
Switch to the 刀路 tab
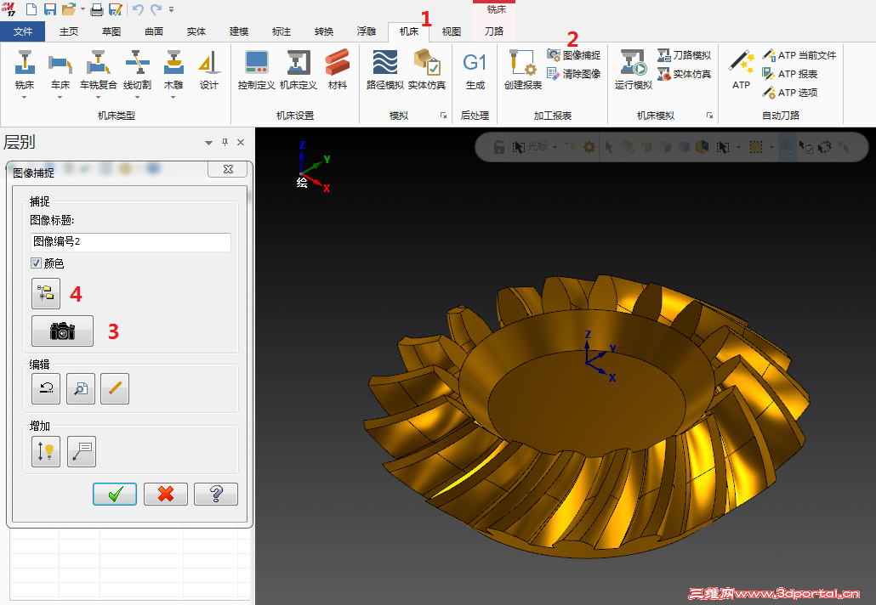[x=494, y=31]
